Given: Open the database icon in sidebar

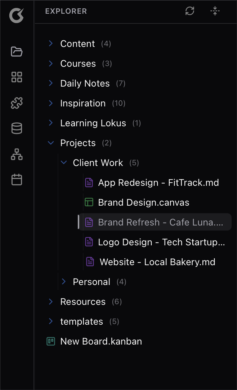Looking at the screenshot, I should 17,128.
